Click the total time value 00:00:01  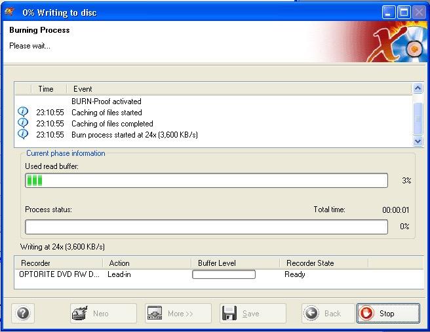coord(396,210)
